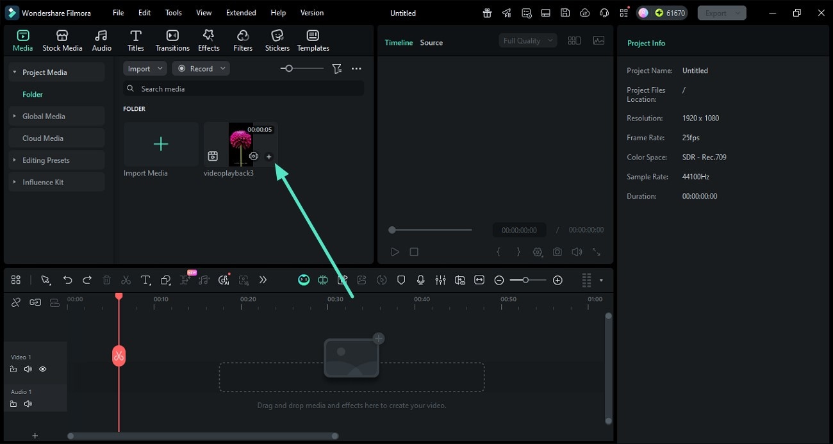Expand the Editing Presets section
Screen dimensions: 833x444
click(14, 160)
